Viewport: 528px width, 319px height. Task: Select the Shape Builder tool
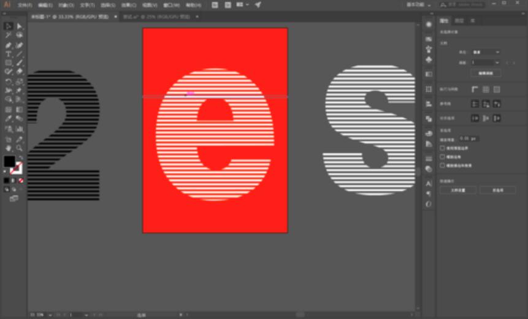click(x=9, y=99)
